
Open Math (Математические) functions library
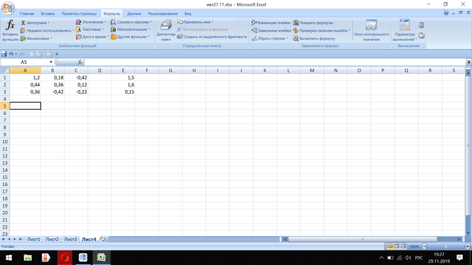(130, 29)
